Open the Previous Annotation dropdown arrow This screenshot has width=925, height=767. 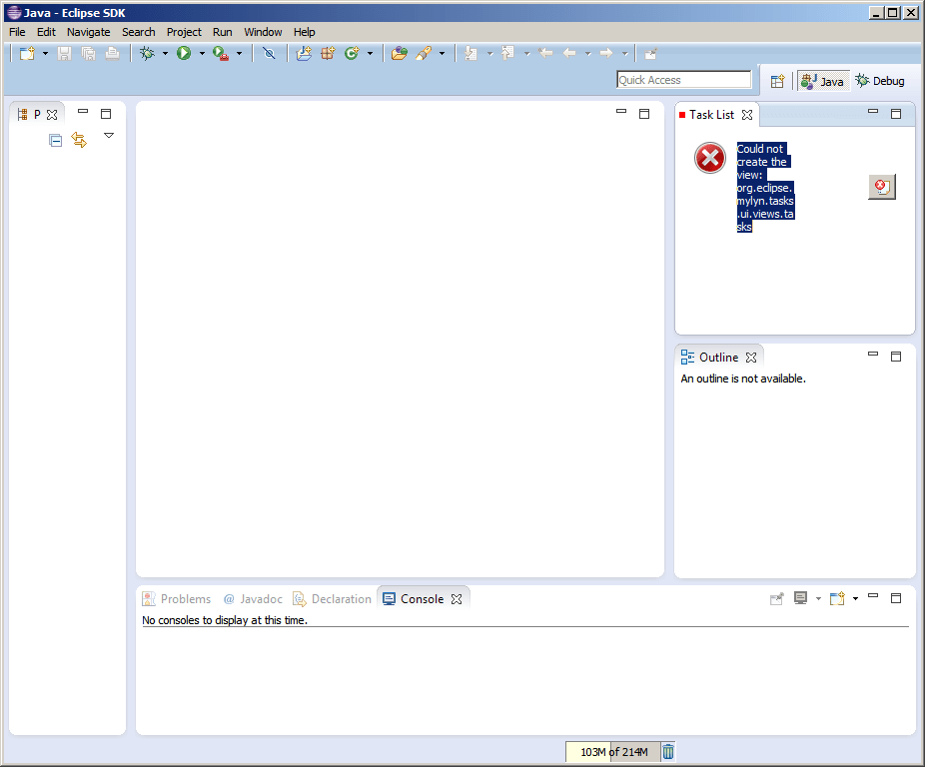[x=526, y=54]
